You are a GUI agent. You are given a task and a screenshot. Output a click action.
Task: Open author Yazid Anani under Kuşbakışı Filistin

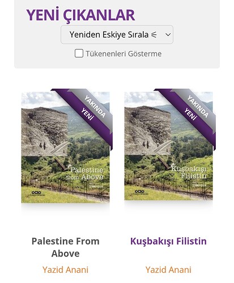point(168,269)
